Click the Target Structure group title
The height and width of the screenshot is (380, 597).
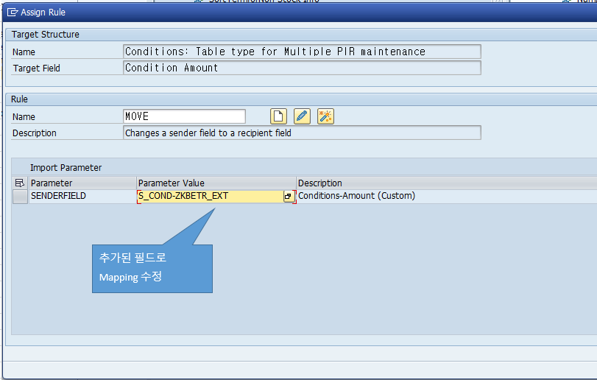(46, 35)
